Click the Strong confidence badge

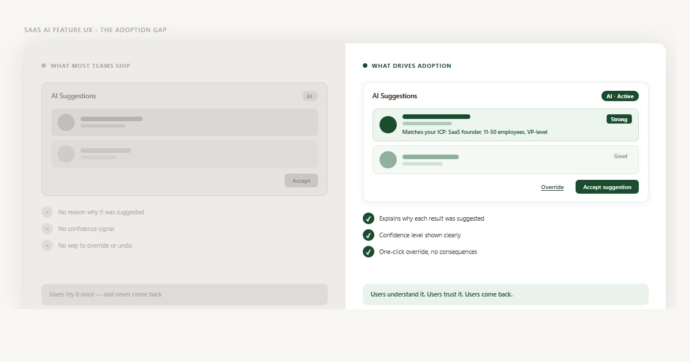(x=619, y=119)
